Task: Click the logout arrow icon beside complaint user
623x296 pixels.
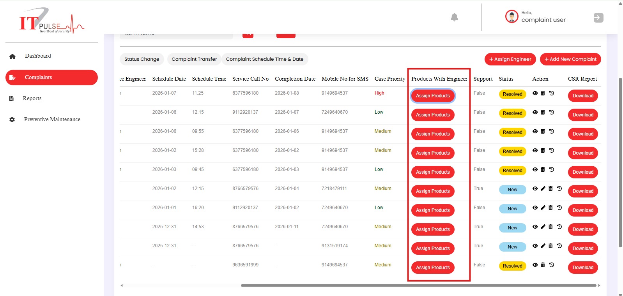Action: (598, 18)
